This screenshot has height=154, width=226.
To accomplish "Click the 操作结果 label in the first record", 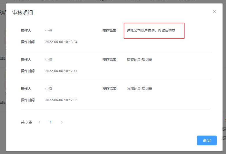I will pyautogui.click(x=109, y=31).
